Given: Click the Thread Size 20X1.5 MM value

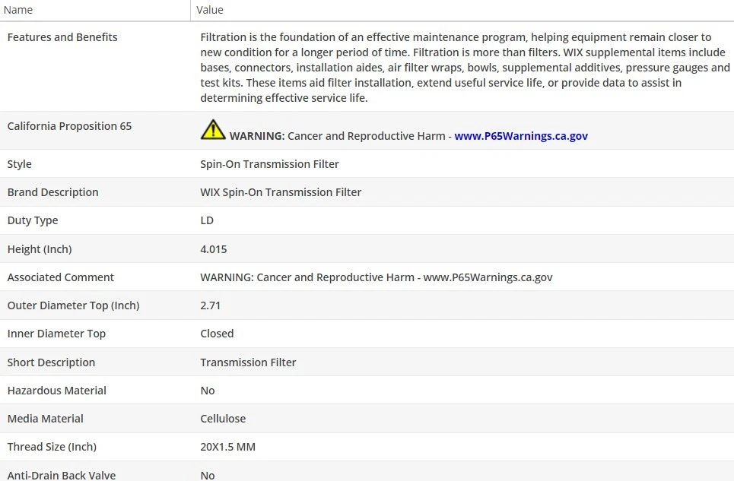Looking at the screenshot, I should point(227,447).
